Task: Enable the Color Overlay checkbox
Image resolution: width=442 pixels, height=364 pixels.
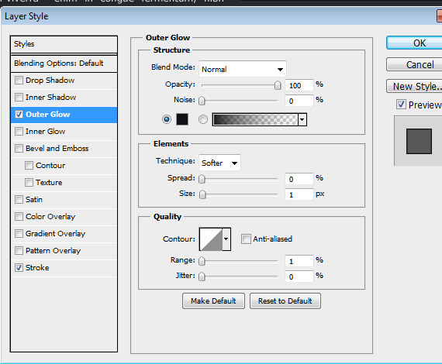Action: click(19, 217)
